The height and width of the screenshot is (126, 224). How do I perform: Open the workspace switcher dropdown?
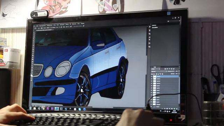pos(174,21)
